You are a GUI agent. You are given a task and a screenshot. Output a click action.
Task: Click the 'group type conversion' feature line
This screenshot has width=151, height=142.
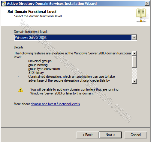tap(44, 69)
